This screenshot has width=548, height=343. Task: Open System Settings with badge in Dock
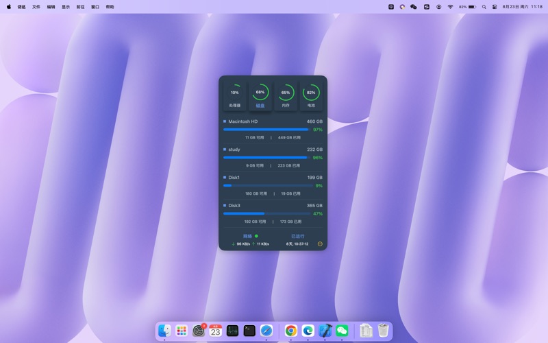(199, 331)
